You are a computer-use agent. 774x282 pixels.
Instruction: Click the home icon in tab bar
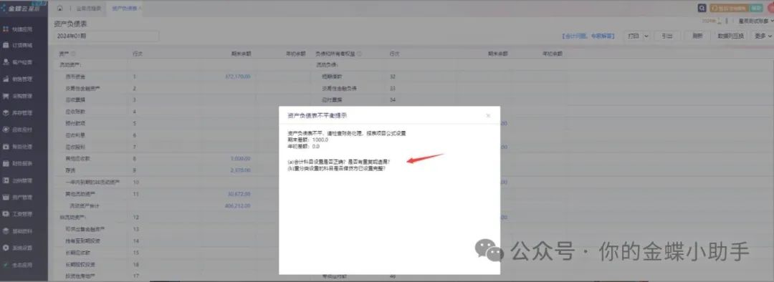point(59,9)
